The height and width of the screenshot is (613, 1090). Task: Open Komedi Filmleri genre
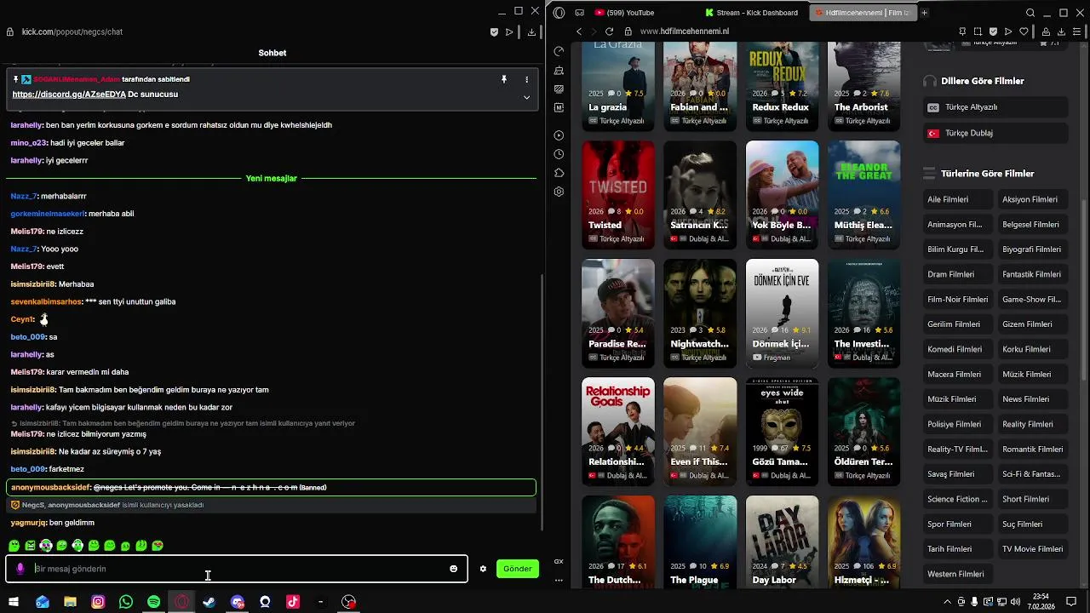(x=957, y=349)
